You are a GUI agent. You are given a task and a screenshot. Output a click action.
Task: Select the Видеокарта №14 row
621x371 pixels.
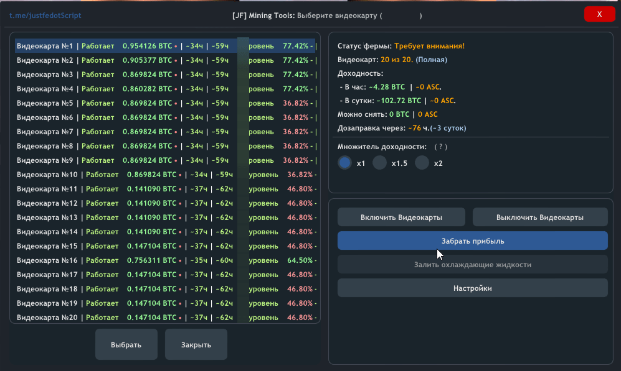(x=166, y=232)
